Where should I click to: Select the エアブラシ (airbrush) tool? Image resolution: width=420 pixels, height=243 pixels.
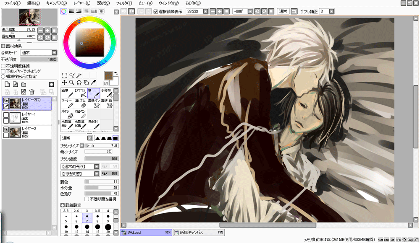pyautogui.click(x=80, y=93)
